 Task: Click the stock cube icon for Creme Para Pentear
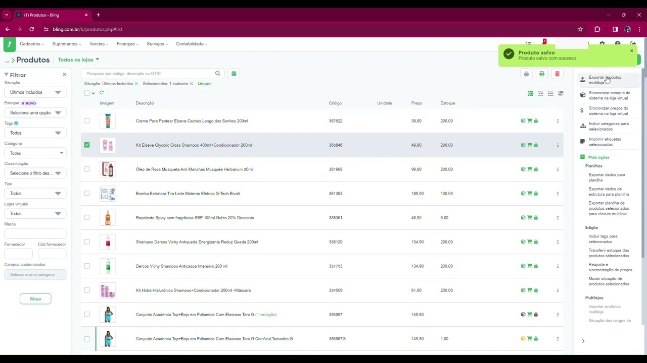point(523,121)
